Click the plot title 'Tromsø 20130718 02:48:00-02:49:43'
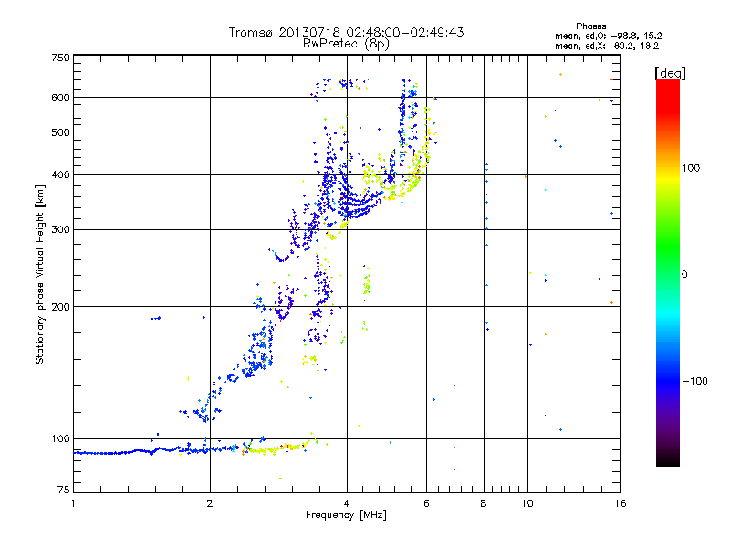 (346, 32)
